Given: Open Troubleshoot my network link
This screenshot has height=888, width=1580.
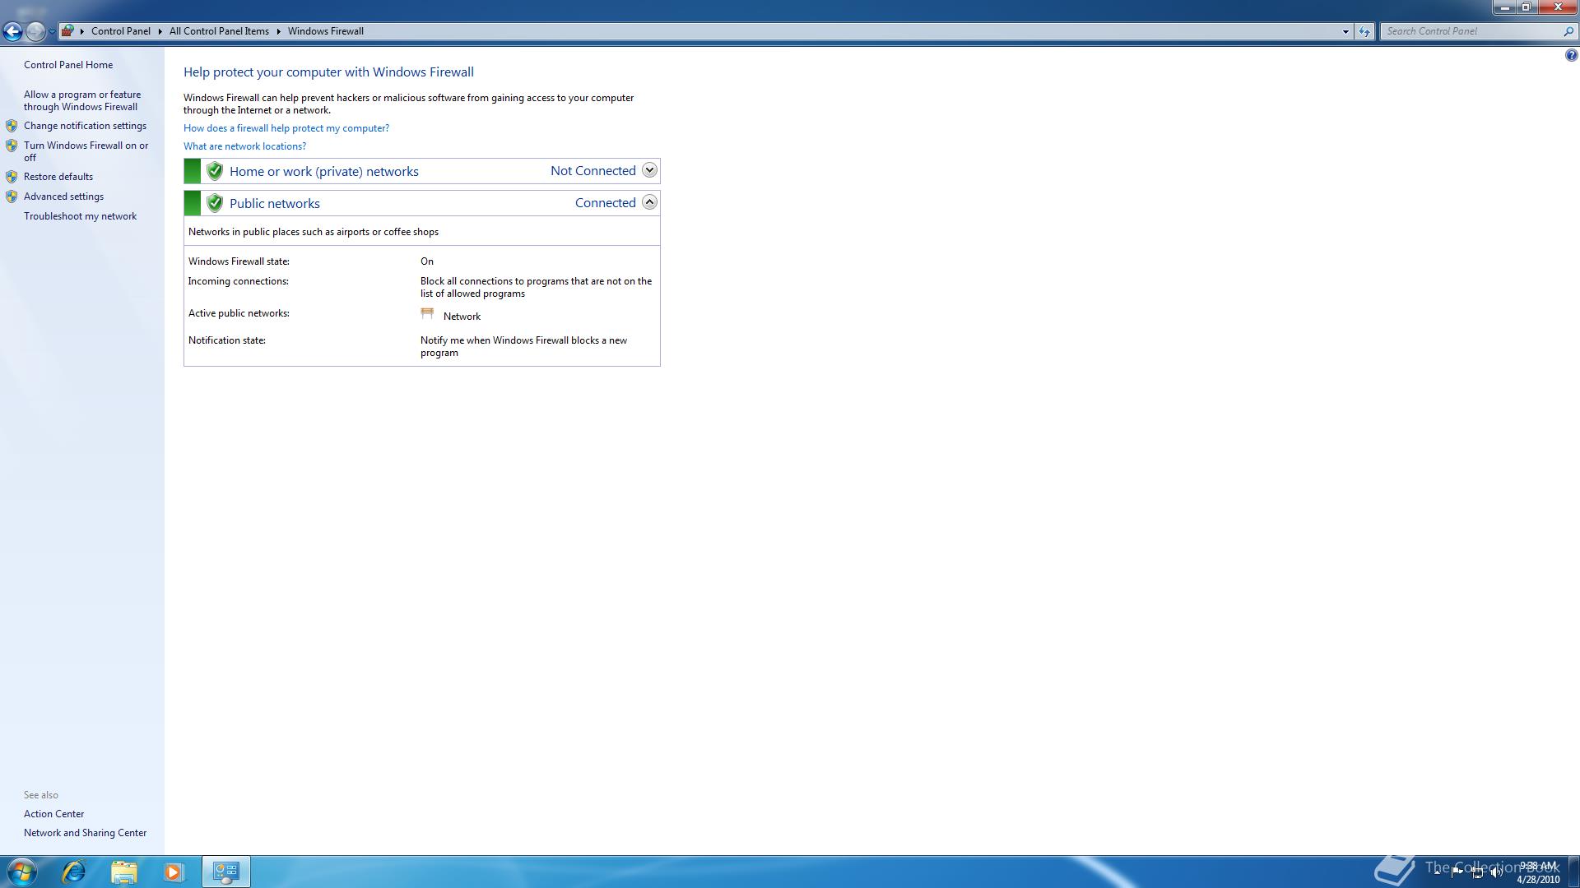Looking at the screenshot, I should coord(80,216).
